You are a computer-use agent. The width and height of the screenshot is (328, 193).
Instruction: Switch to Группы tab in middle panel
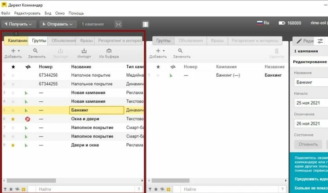(x=163, y=40)
